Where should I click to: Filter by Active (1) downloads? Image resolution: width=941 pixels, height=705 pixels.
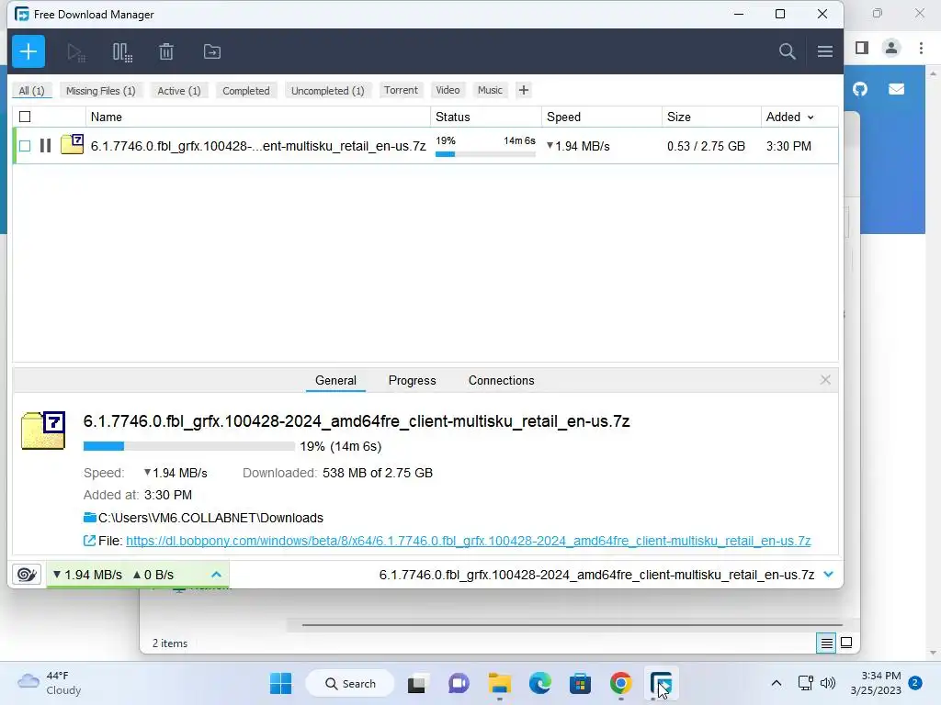click(179, 91)
